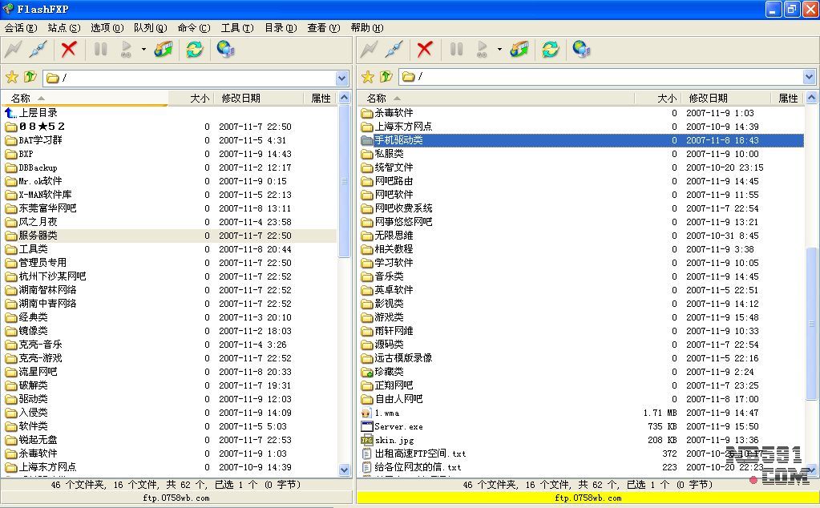Open the 站点(S) menu

pyautogui.click(x=63, y=27)
